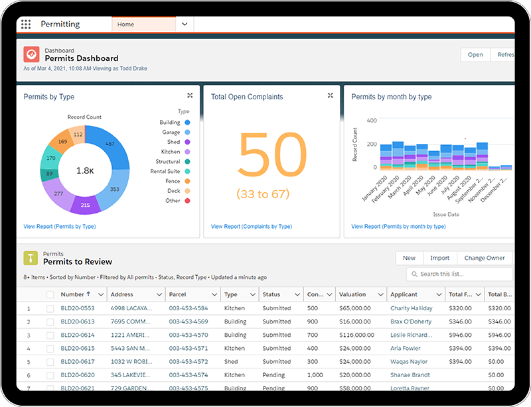This screenshot has height=407, width=531.
Task: Expand the Permits by Type chart fullscreen
Action: (189, 95)
